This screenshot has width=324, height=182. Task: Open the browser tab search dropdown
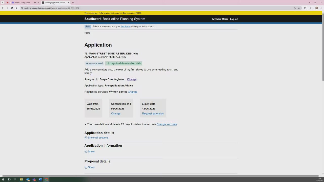pos(3,3)
